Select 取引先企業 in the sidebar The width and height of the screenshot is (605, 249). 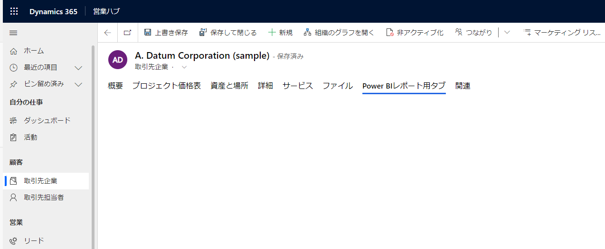[46, 181]
